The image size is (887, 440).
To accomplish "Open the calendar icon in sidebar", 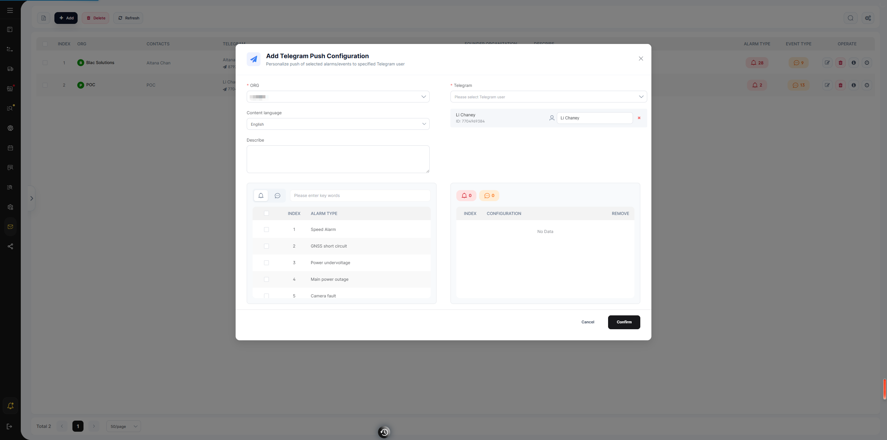I will coord(10,148).
